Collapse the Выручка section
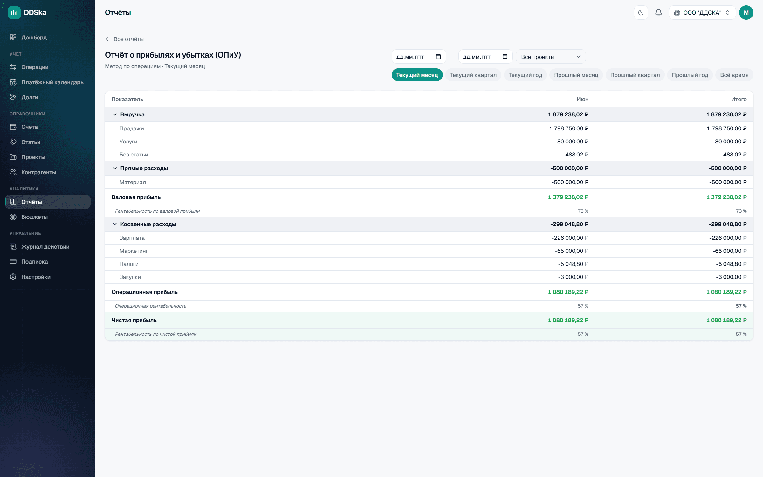The width and height of the screenshot is (763, 477). (x=115, y=114)
